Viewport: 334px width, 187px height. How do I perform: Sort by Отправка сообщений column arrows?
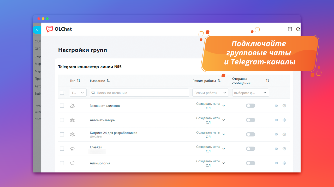tap(267, 81)
